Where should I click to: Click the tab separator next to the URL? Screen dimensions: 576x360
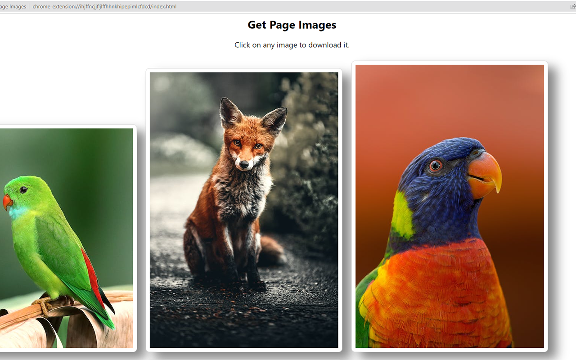click(x=28, y=6)
